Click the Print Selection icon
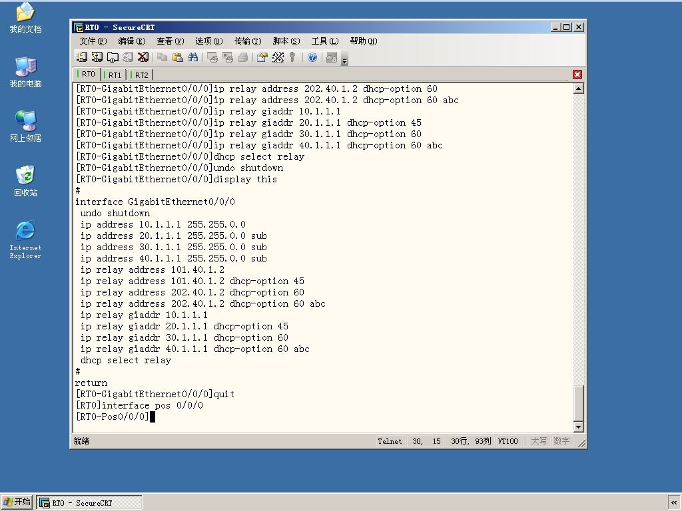 tap(228, 57)
